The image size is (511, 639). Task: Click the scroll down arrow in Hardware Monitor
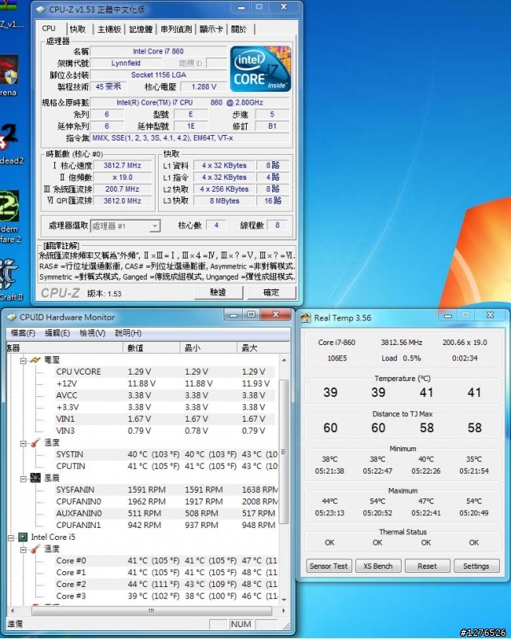(x=284, y=600)
